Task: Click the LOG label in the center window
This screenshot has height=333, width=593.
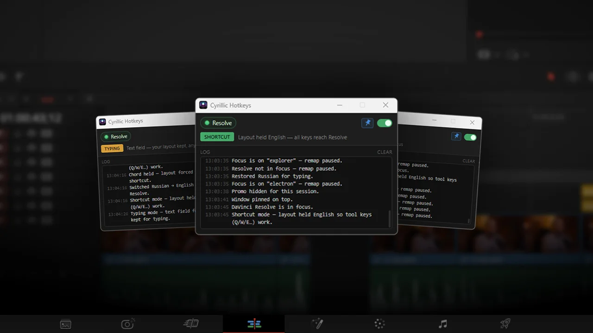Action: 205,152
